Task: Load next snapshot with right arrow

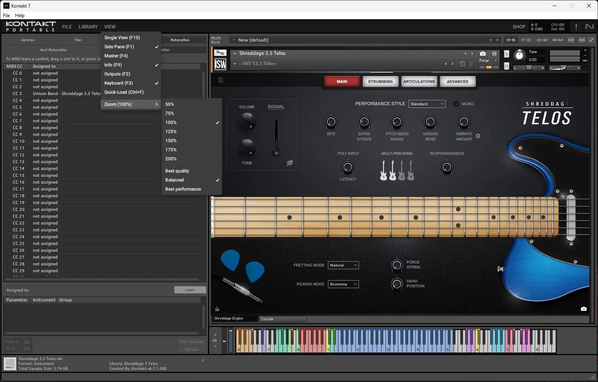Action: [x=452, y=64]
